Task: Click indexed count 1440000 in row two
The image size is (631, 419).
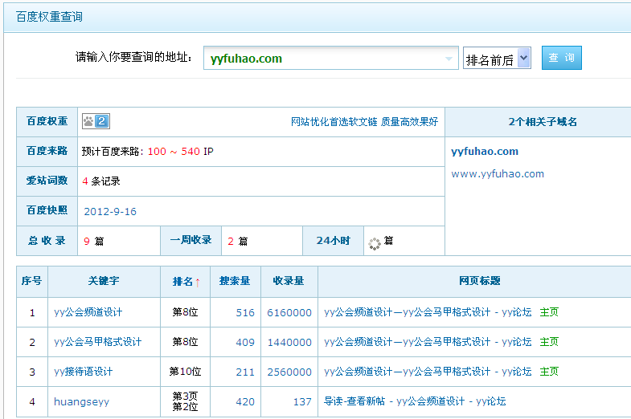Action: 289,343
